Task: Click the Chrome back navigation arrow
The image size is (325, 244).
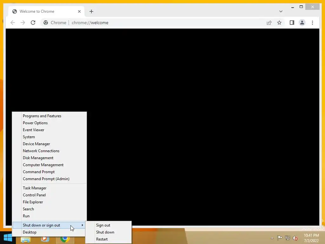Action: (13, 23)
